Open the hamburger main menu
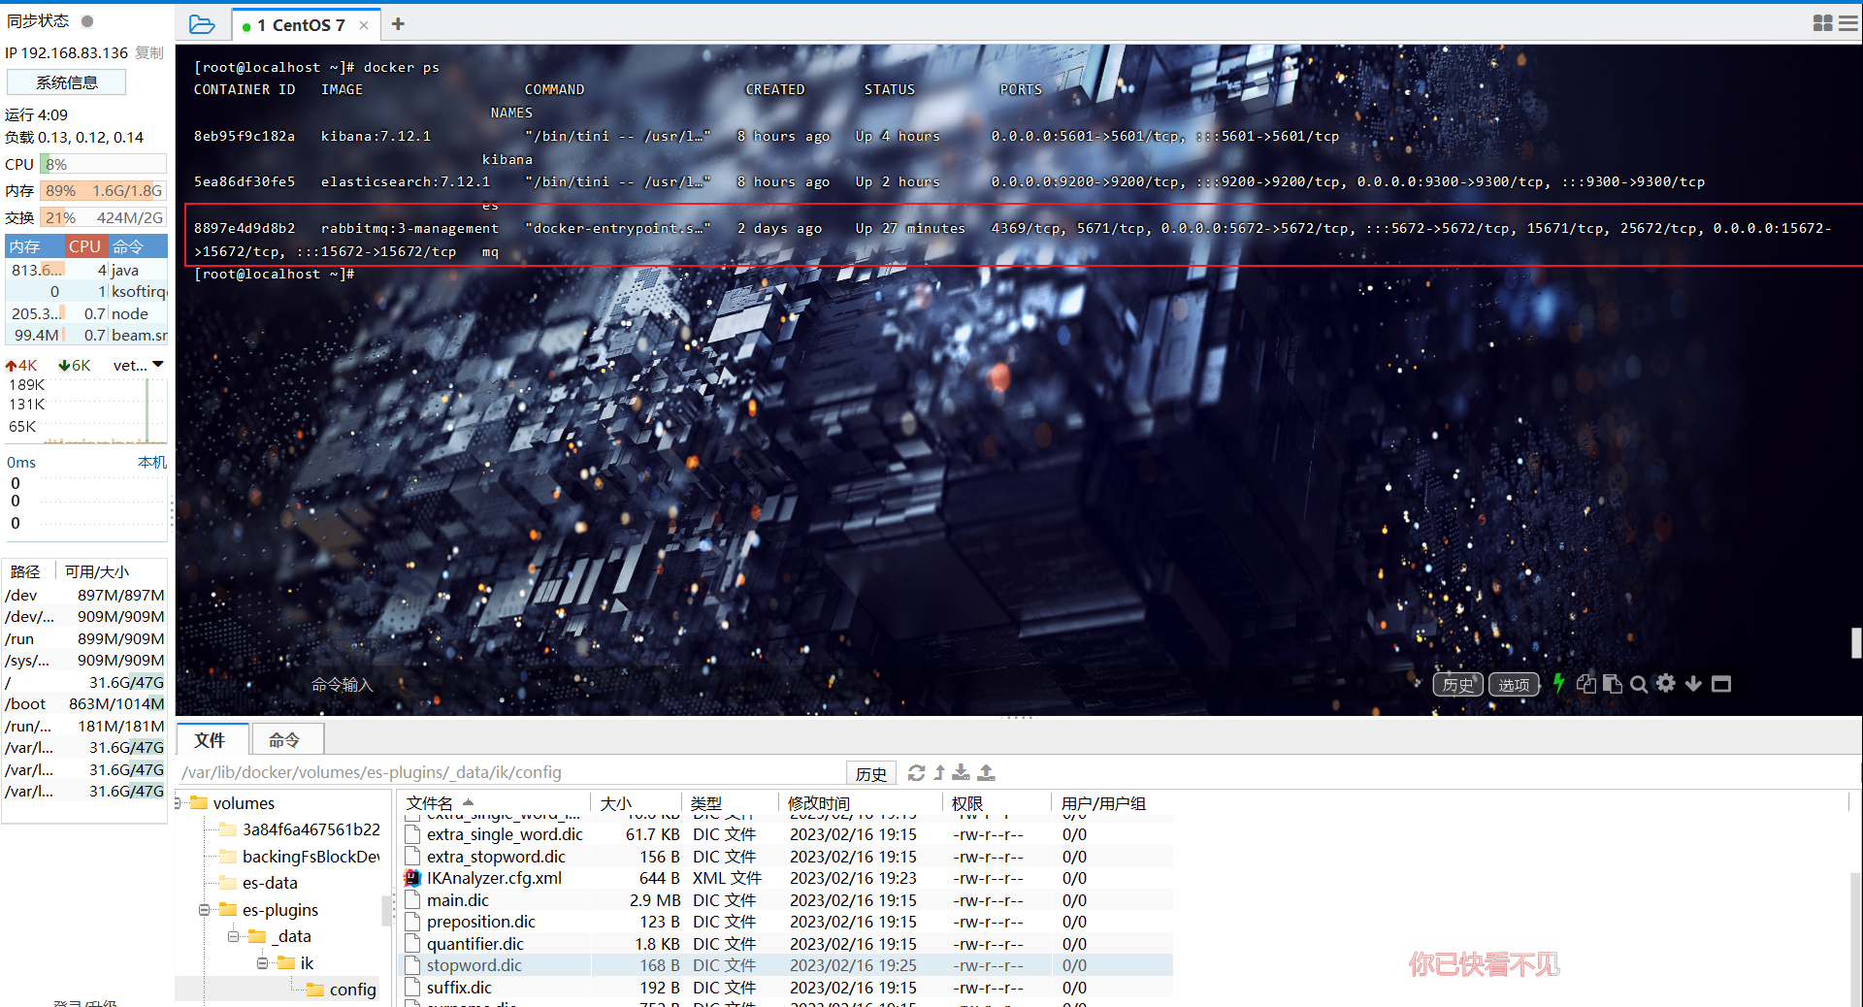The image size is (1863, 1007). (x=1847, y=23)
